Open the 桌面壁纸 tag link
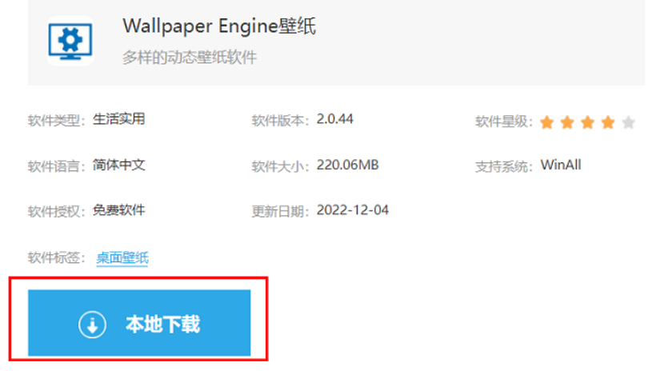The height and width of the screenshot is (375, 660). click(x=122, y=257)
